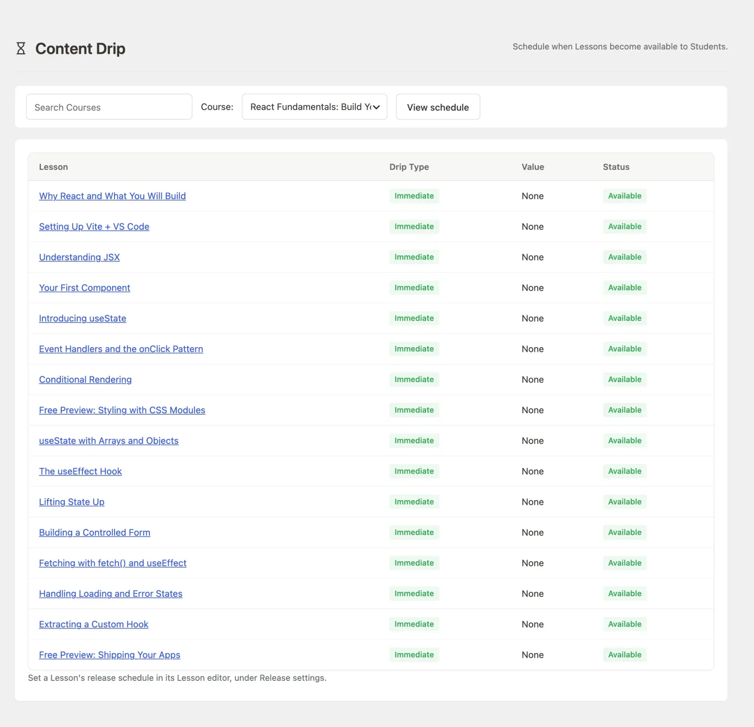
Task: Open the Lifting State Up lesson
Action: [72, 502]
